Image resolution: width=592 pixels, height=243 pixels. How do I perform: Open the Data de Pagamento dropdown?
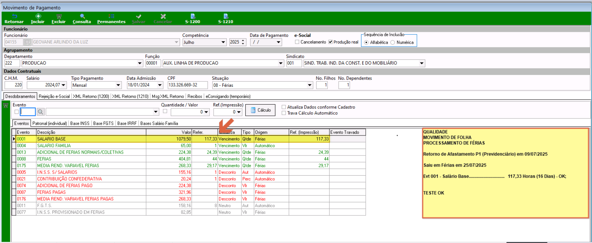coord(279,42)
